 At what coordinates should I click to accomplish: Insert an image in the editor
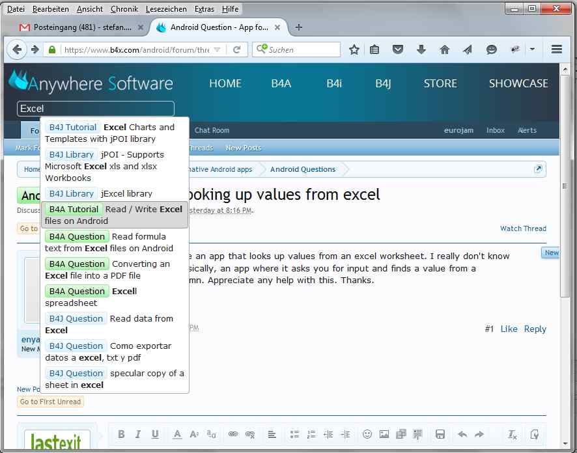tap(384, 434)
